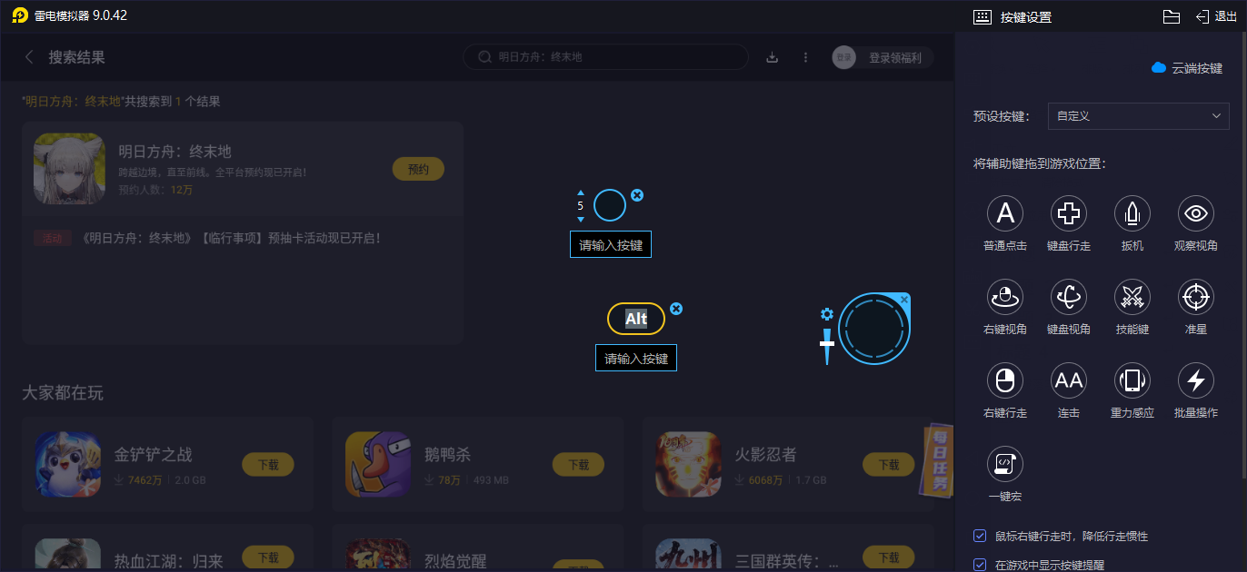The image size is (1247, 572).
Task: Select the 键盘行走 D-pad icon
Action: pyautogui.click(x=1069, y=213)
